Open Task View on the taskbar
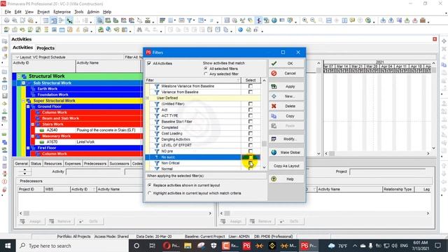Screen dimensions: 448x252 [x=153, y=246]
